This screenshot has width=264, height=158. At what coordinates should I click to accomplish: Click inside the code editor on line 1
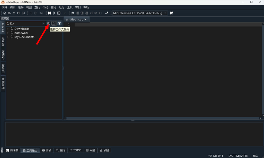click(x=166, y=24)
